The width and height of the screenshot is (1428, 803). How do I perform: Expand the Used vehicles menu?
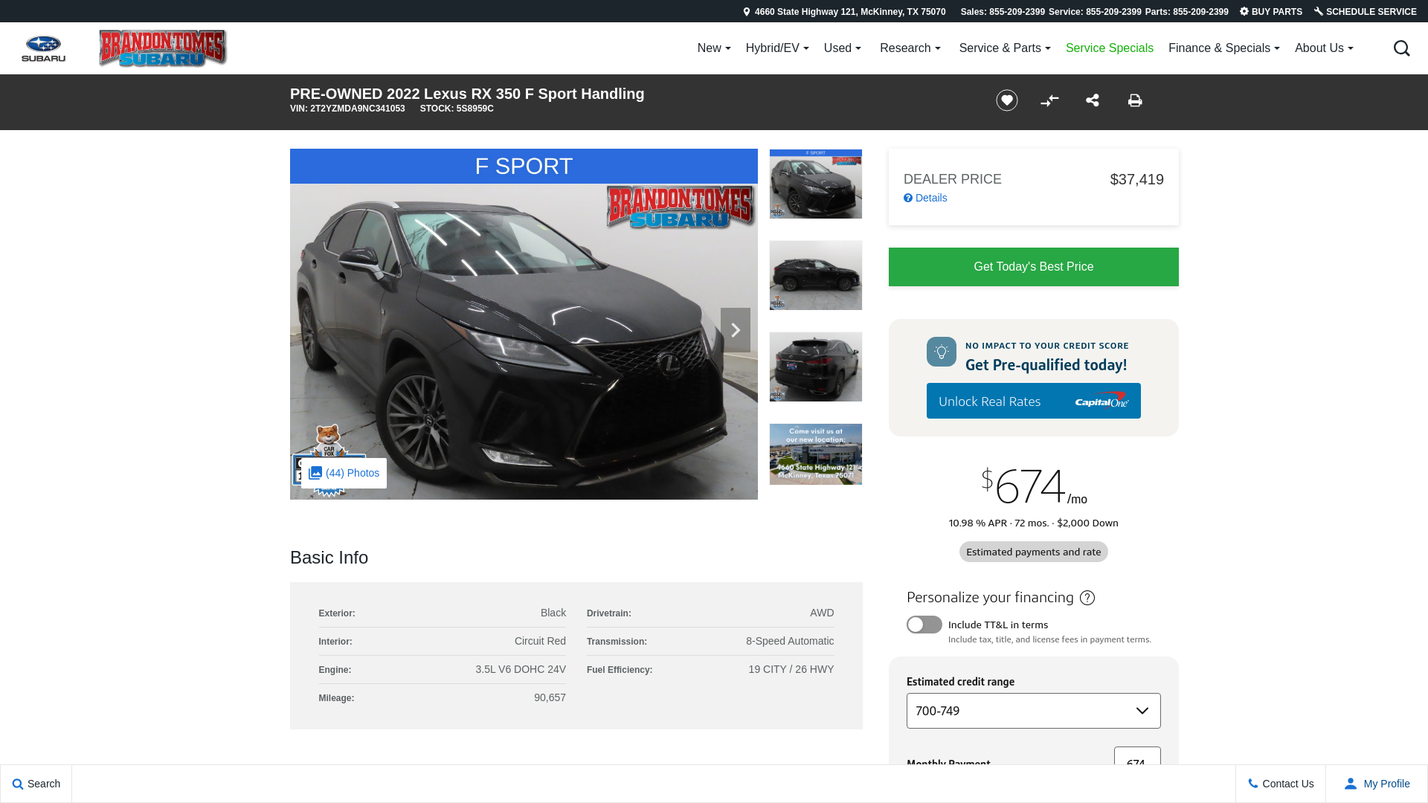tap(843, 48)
